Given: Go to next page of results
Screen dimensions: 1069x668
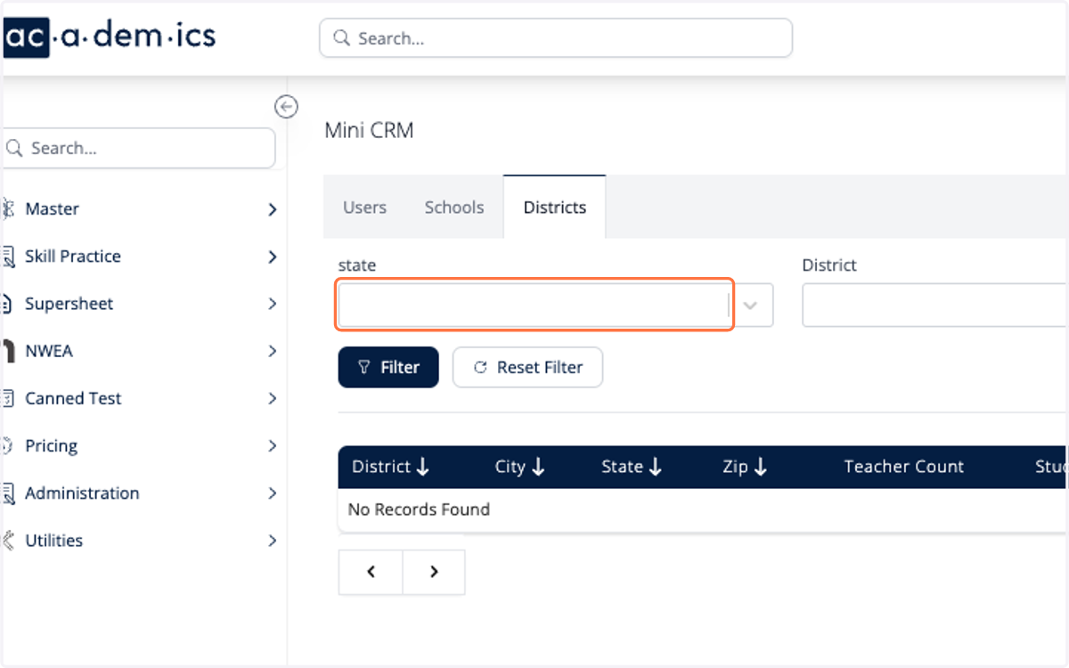Looking at the screenshot, I should coord(434,572).
